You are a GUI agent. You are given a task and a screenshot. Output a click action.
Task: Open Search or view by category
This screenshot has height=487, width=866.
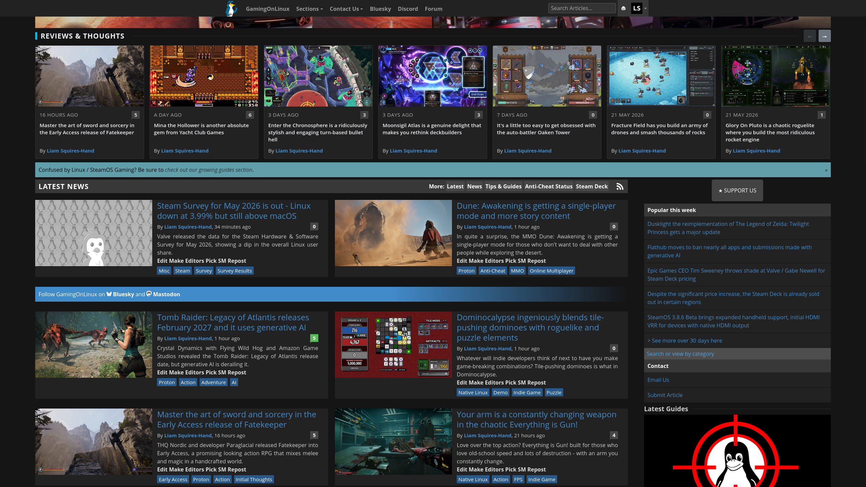(680, 354)
